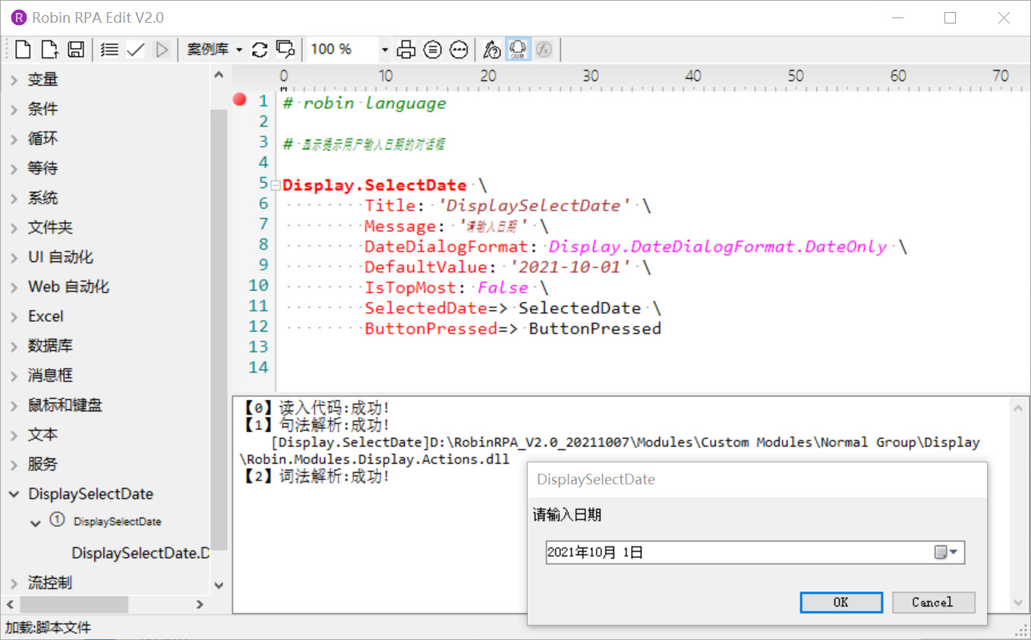
Task: Collapse the code fold at line 5
Action: (276, 184)
